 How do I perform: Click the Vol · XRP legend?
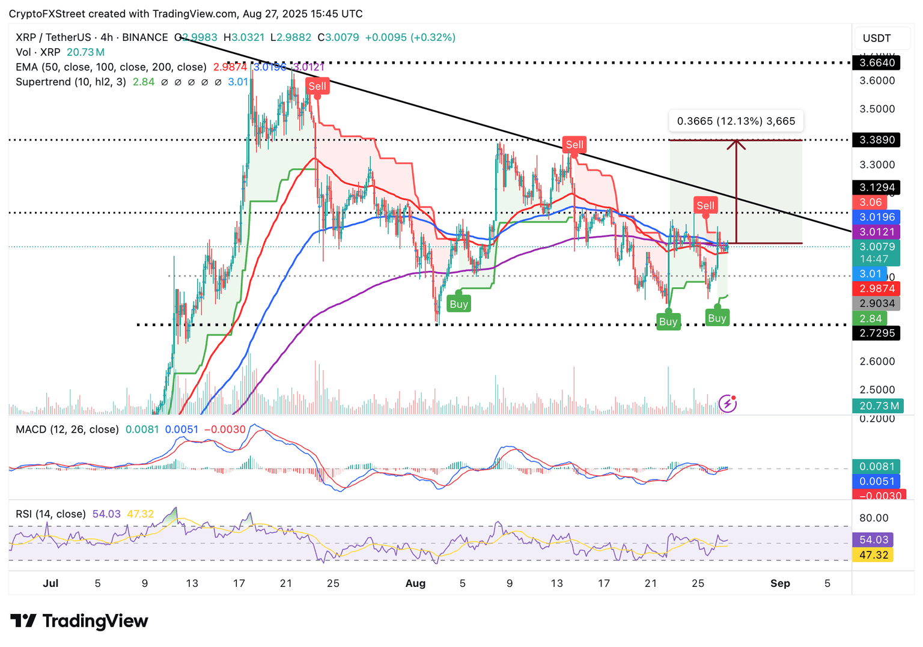coord(38,52)
